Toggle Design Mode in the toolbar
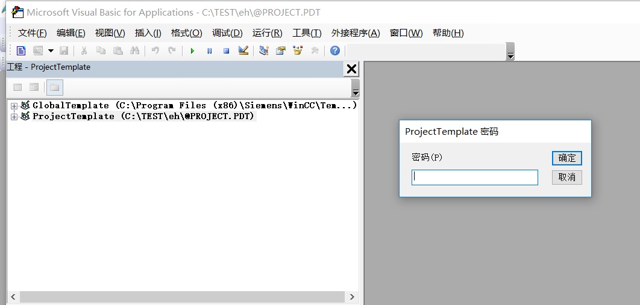 point(243,51)
